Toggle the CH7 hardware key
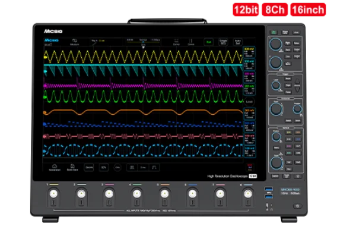This screenshot has height=226, width=356. pyautogui.click(x=298, y=146)
